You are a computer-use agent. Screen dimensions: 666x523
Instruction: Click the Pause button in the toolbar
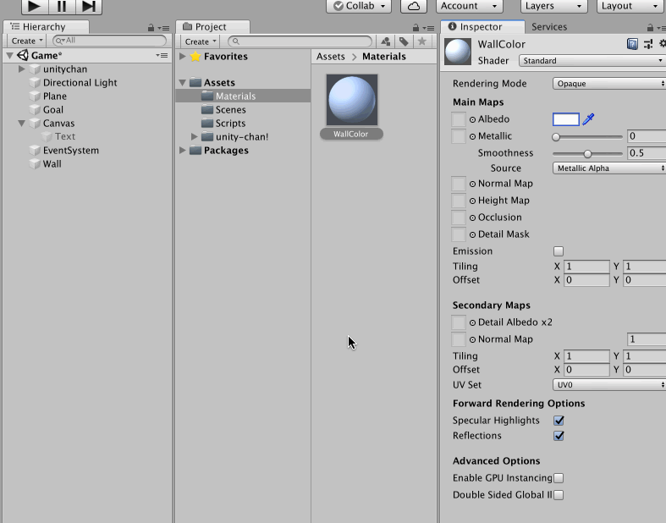coord(62,6)
